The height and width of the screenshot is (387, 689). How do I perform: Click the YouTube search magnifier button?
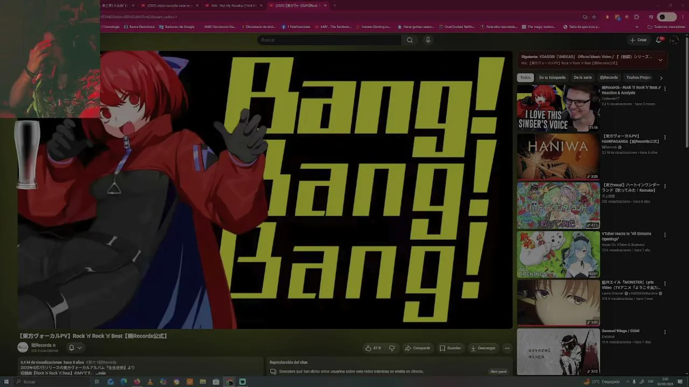click(410, 40)
